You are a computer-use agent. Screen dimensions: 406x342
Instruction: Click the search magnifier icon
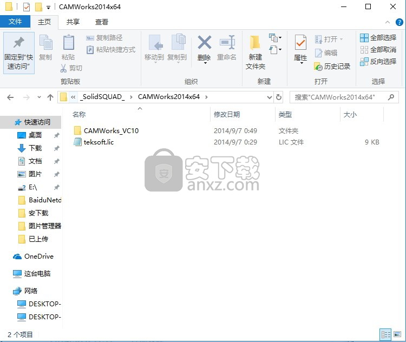point(391,97)
